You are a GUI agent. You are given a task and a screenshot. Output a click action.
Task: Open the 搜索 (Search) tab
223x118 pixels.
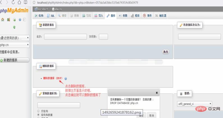pos(62,16)
